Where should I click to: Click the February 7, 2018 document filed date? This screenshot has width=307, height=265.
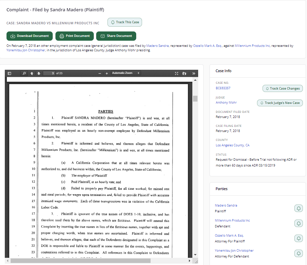coord(228,117)
